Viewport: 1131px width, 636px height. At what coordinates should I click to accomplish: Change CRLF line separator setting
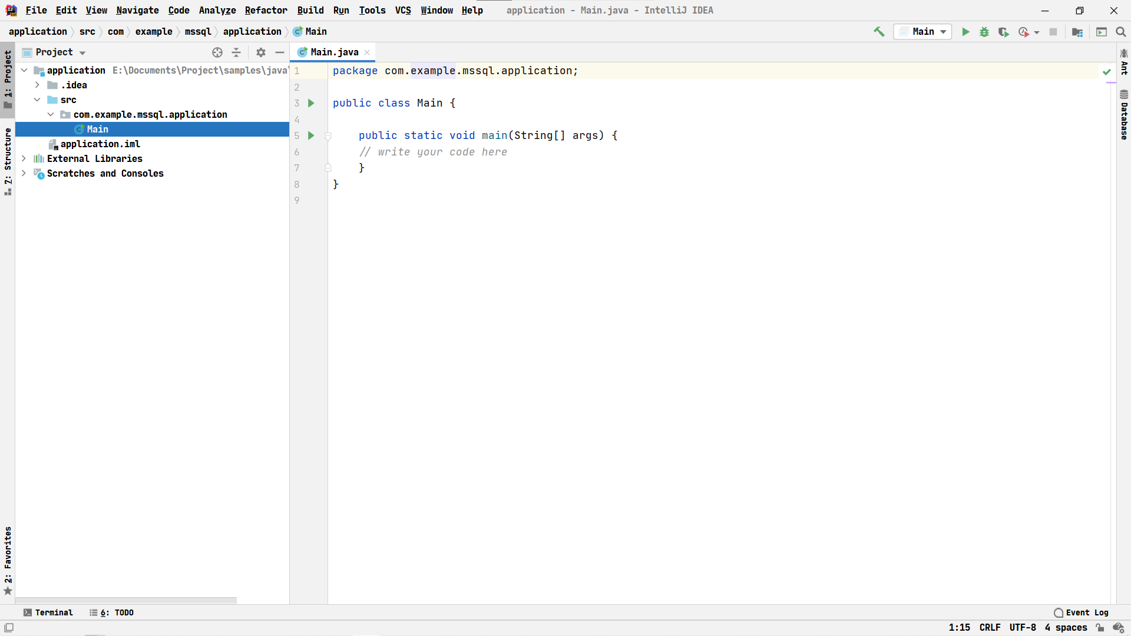(990, 628)
